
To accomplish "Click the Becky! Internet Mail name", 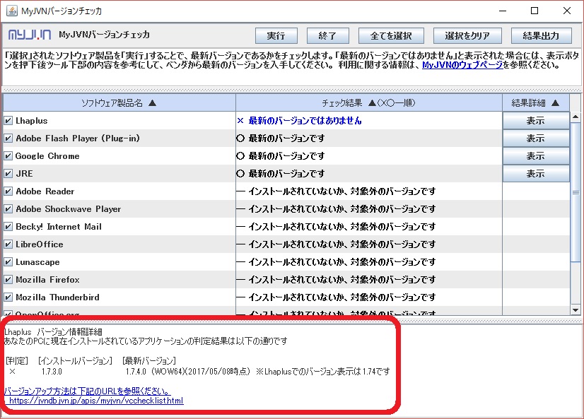I will (x=59, y=227).
